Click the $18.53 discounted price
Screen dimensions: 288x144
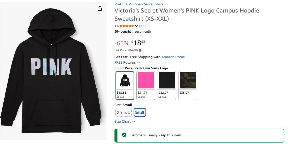[138, 43]
